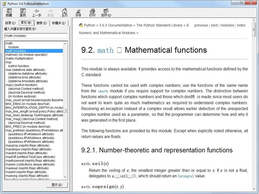Click the keyword input field
This screenshot has width=259, height=194.
click(36, 36)
